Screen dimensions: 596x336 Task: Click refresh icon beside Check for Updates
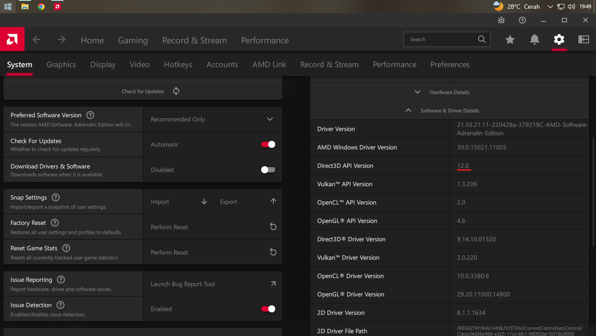coord(176,91)
